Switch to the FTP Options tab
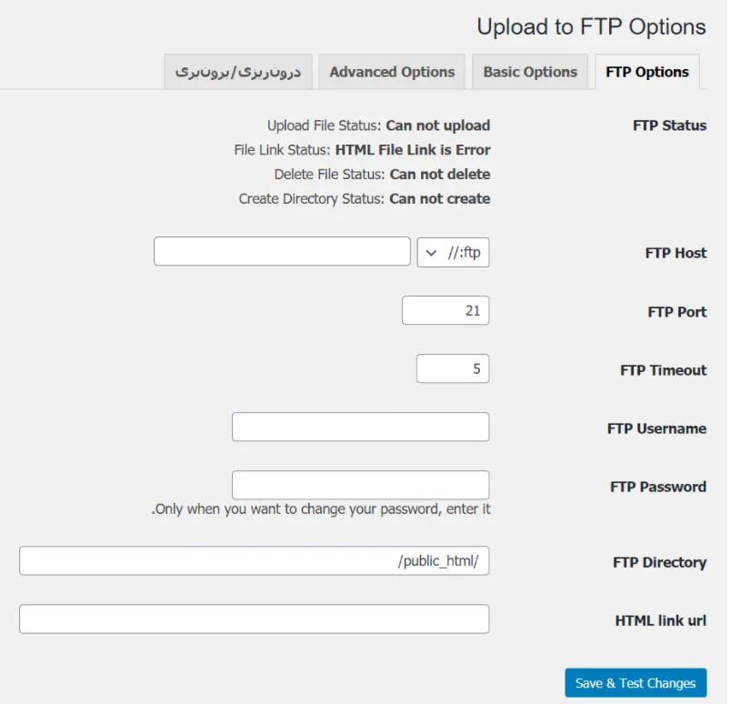Viewport: 731px width, 704px height. (646, 71)
